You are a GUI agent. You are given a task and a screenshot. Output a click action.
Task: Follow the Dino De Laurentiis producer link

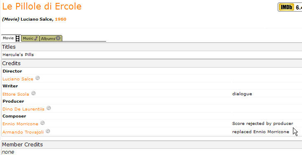point(23,109)
